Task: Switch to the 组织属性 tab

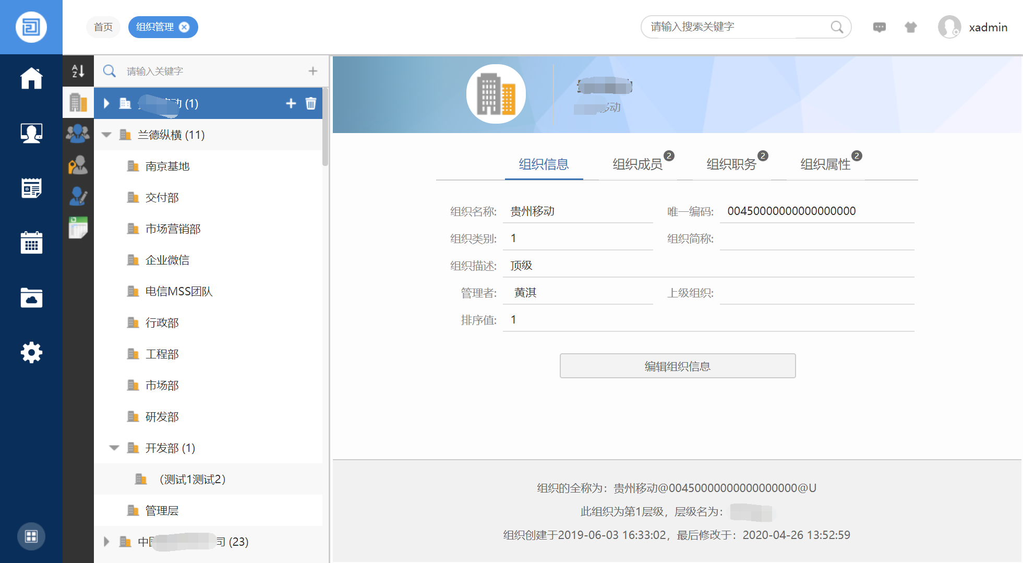Action: click(825, 164)
